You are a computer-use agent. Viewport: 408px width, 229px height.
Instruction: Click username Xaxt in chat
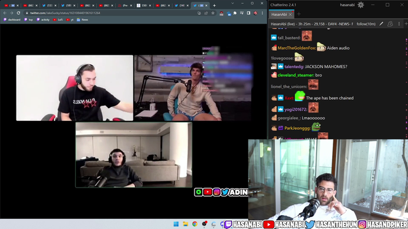(x=289, y=98)
